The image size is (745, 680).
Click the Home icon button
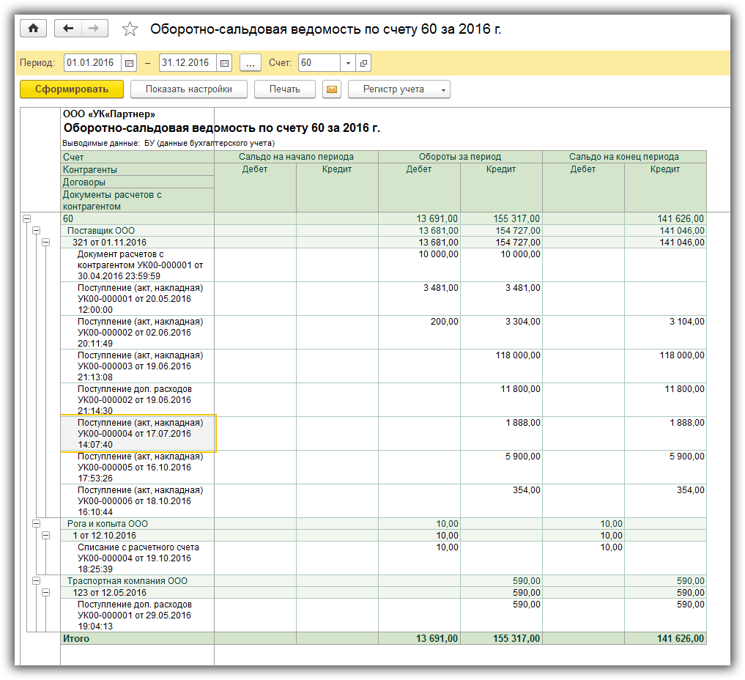tap(33, 29)
